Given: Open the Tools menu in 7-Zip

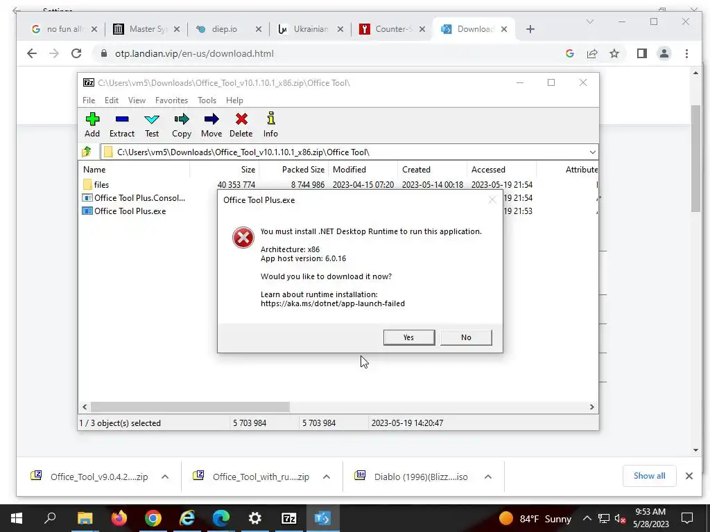Looking at the screenshot, I should (x=207, y=100).
